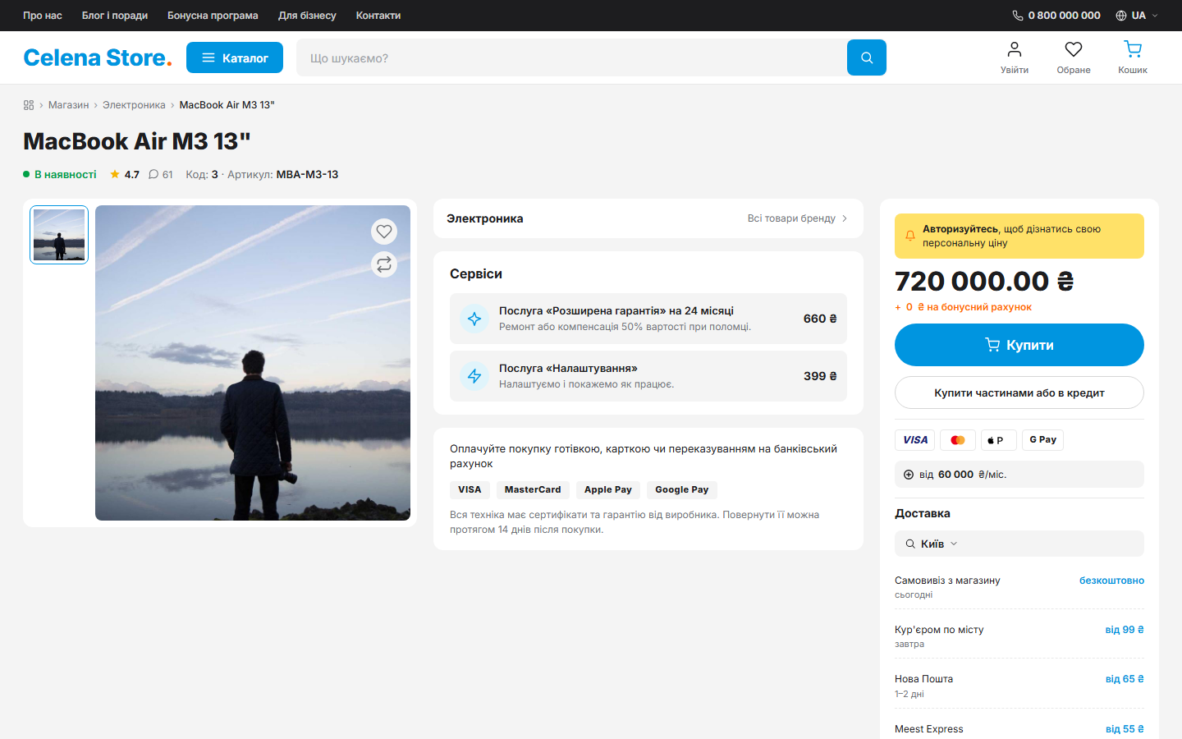Screen dimensions: 1182x739
Task: Click the Налаштування lightning bolt icon
Action: click(474, 376)
